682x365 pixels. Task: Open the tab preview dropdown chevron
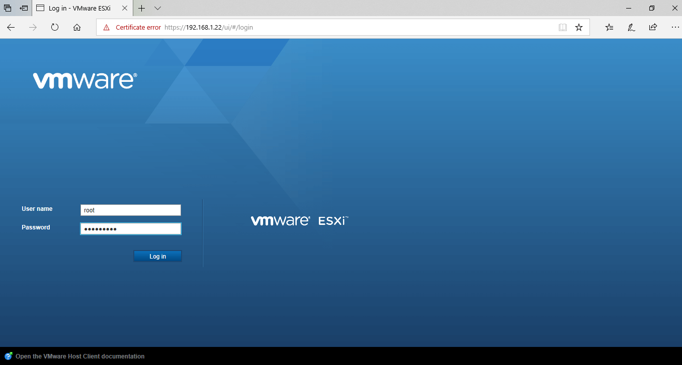(157, 8)
